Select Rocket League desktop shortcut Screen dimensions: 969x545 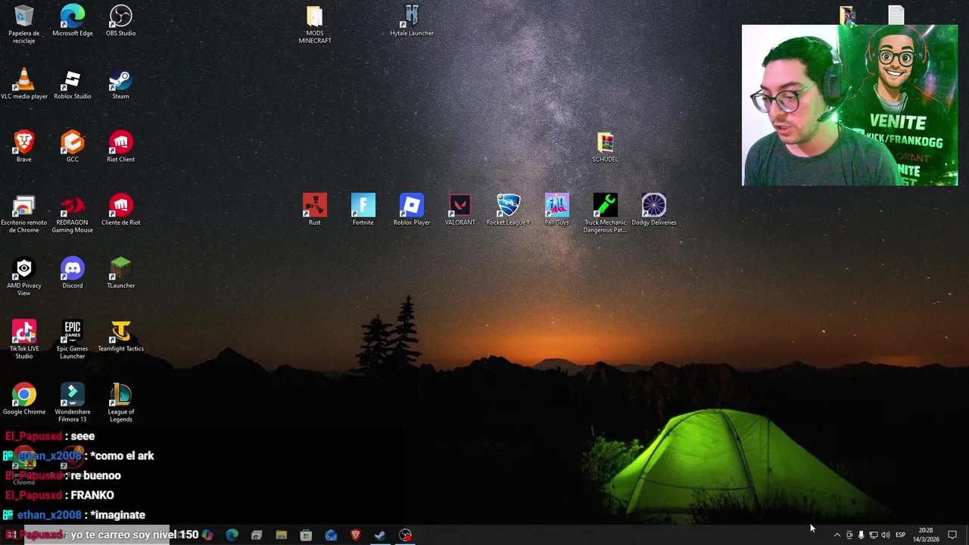tap(508, 210)
